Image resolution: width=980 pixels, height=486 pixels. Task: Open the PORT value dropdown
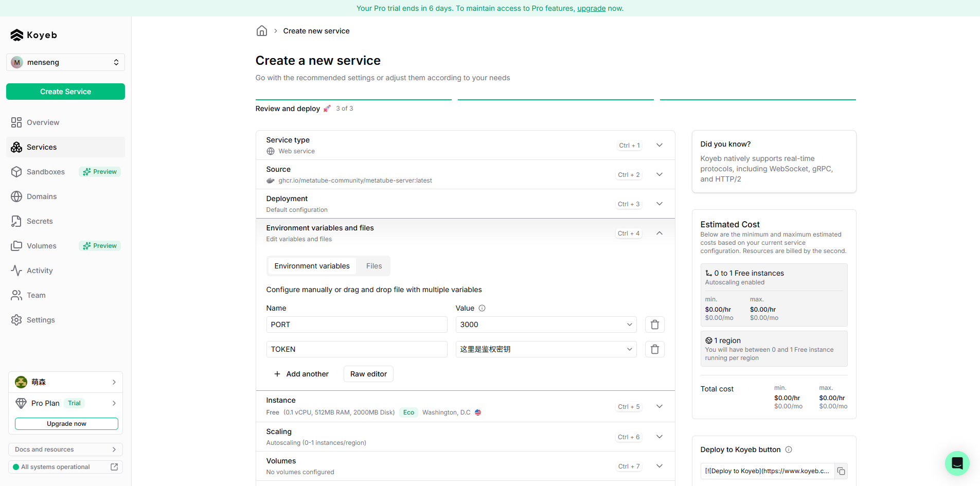click(629, 325)
